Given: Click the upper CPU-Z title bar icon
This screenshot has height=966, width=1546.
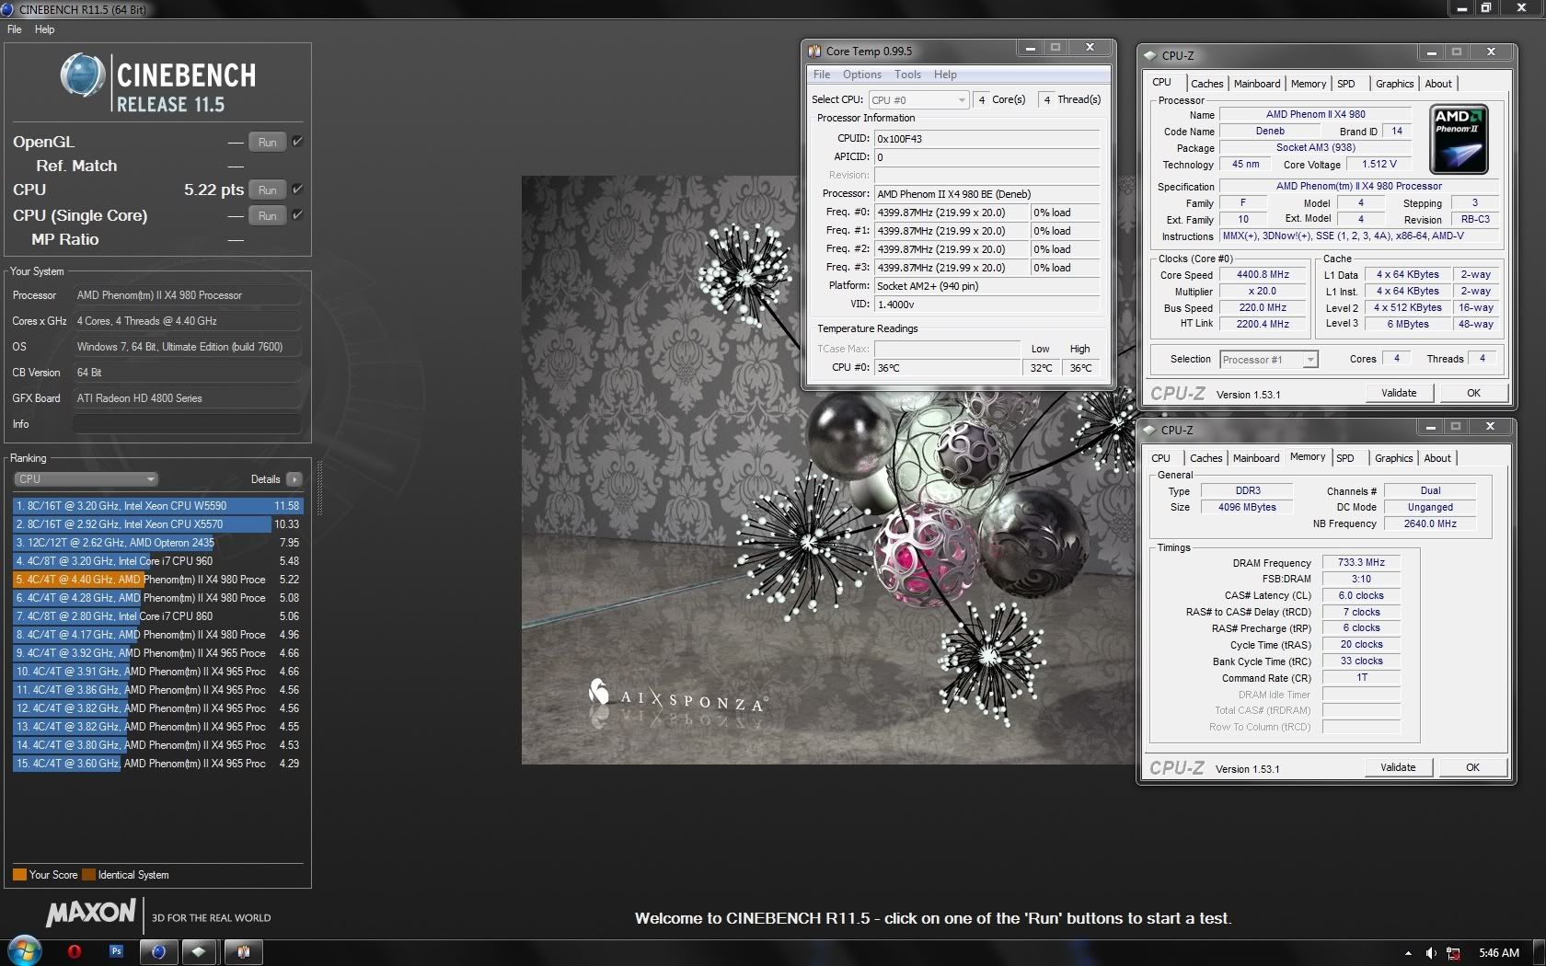Looking at the screenshot, I should [1150, 55].
